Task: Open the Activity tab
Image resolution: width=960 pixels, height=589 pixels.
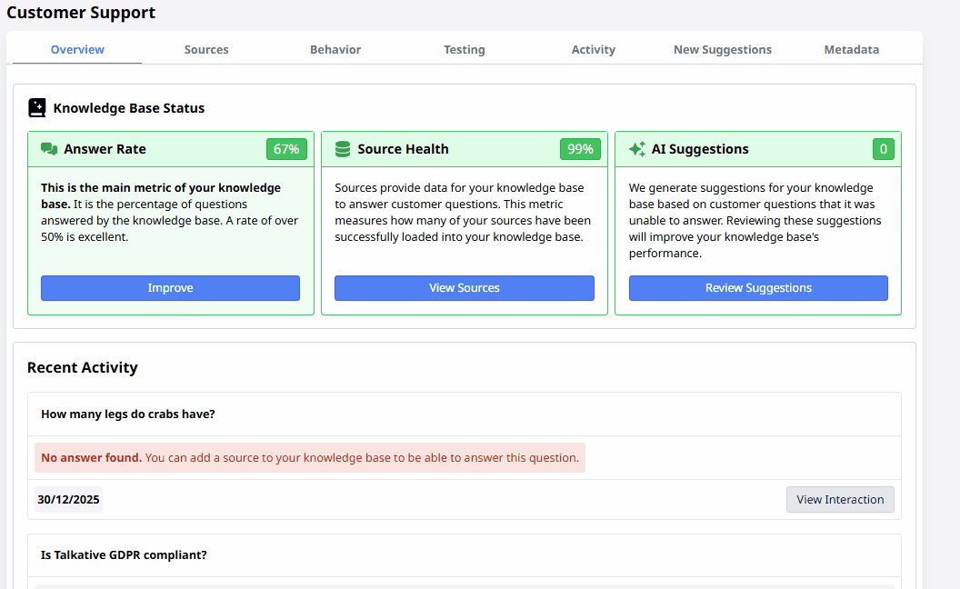Action: coord(594,49)
